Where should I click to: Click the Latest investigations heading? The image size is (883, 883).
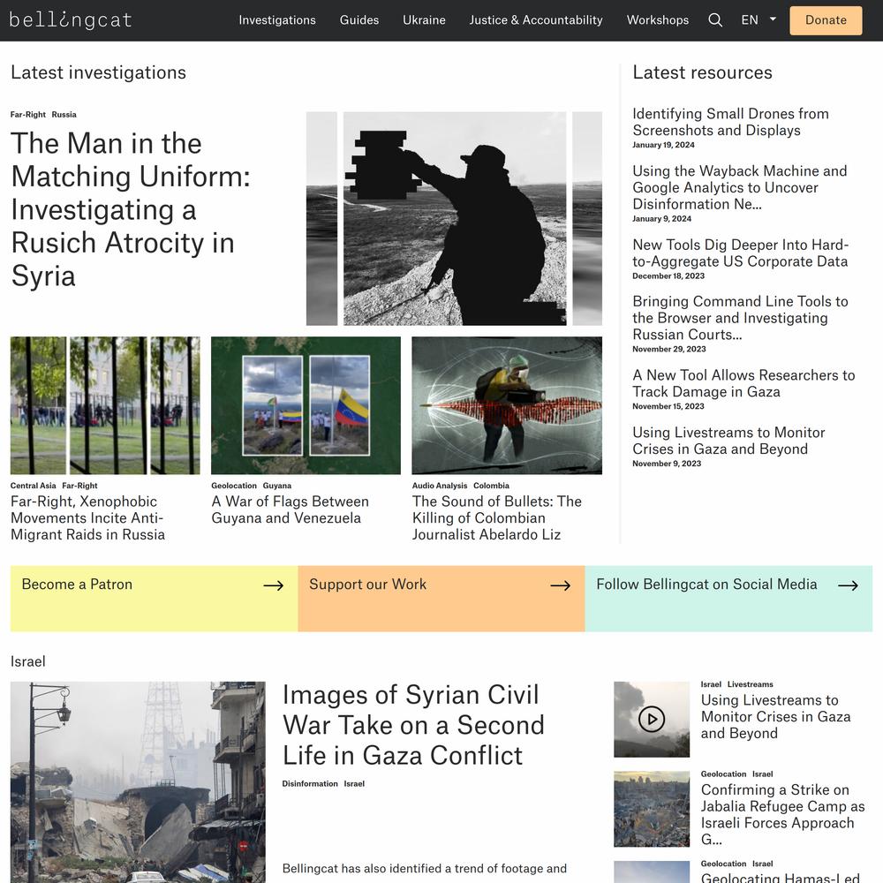click(99, 72)
